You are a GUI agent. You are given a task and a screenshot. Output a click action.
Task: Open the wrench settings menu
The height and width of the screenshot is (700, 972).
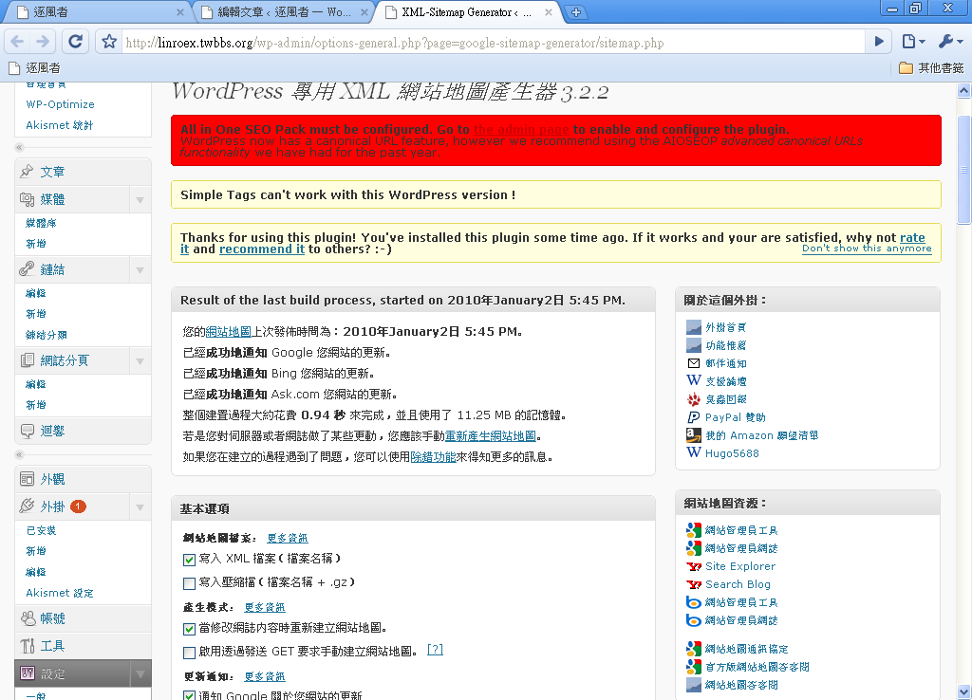[950, 42]
